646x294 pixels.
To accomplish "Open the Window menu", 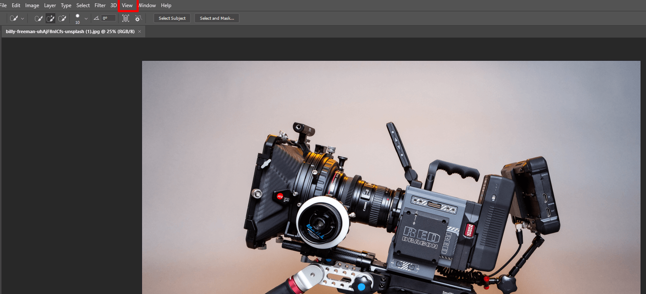I will click(x=147, y=5).
